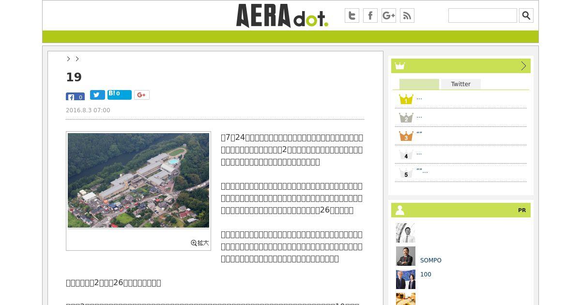
Task: Click the person icon in PR header
Action: coord(400,210)
